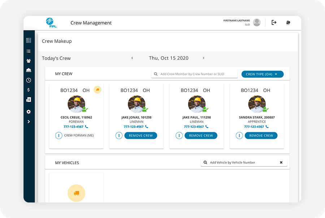Click Cecil Creue's profile photo
325x218 pixels.
point(77,104)
